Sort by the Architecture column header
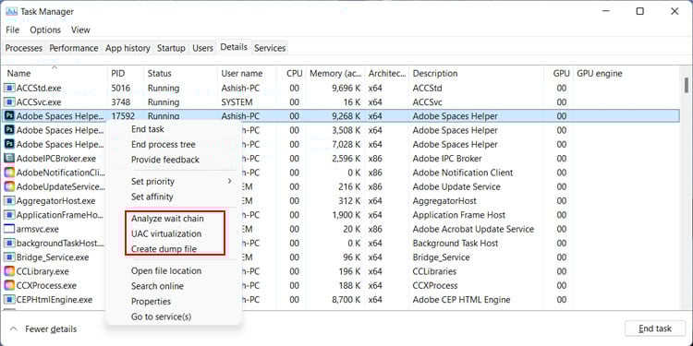The image size is (693, 346). 387,73
